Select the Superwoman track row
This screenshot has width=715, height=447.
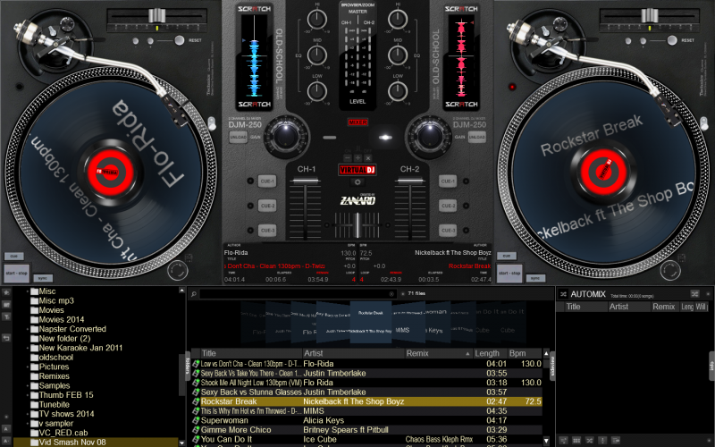[366, 420]
